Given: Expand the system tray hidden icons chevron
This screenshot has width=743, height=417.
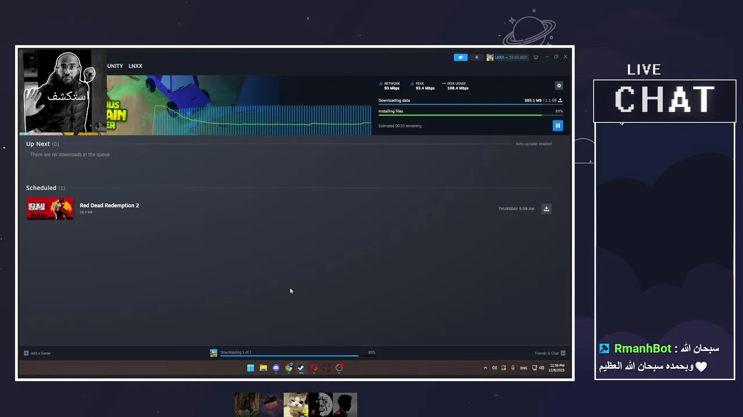Looking at the screenshot, I should click(485, 368).
